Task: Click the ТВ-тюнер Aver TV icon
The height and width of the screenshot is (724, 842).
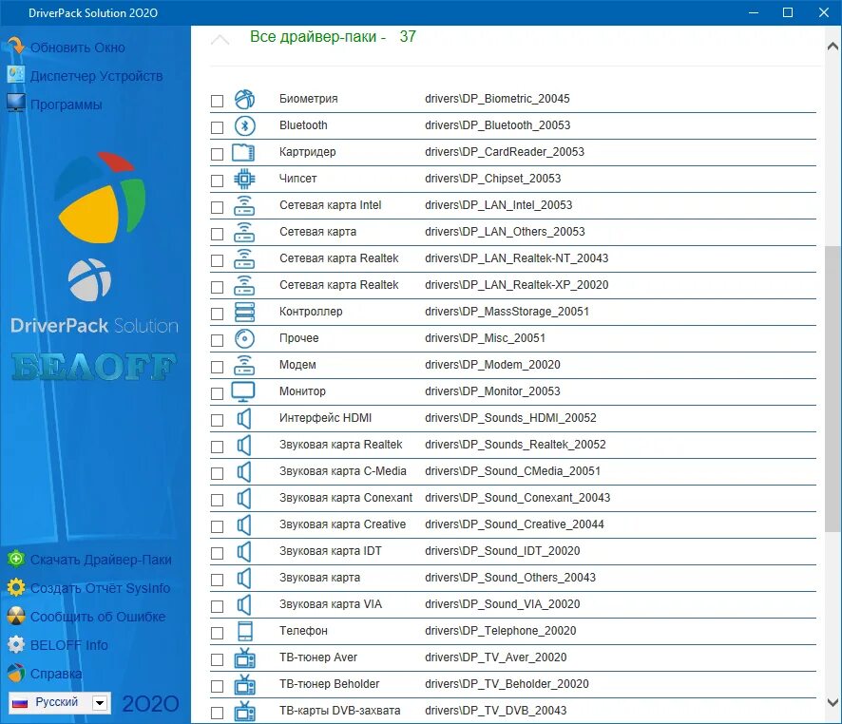Action: click(x=245, y=658)
